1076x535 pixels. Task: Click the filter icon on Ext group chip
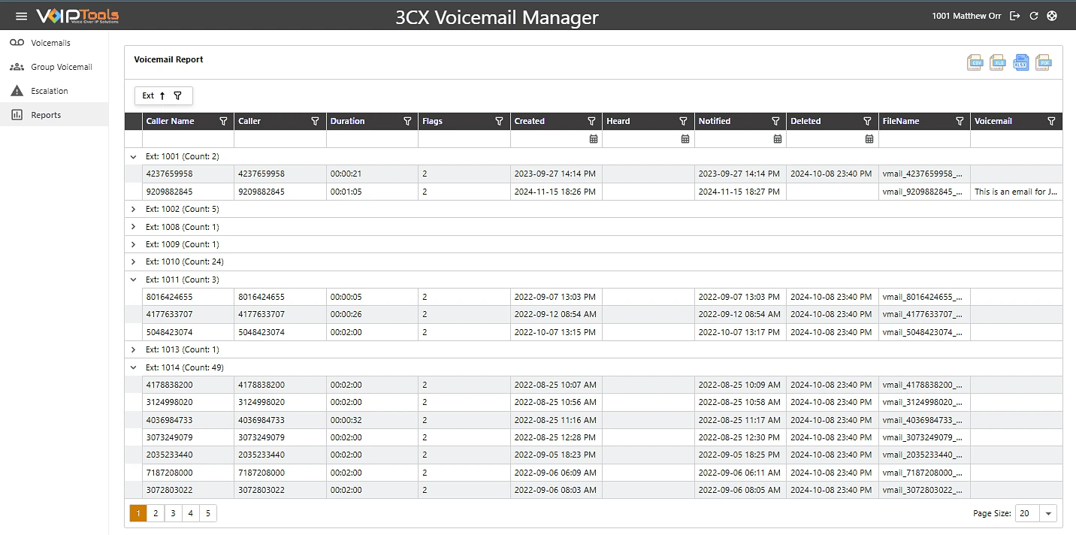(177, 95)
